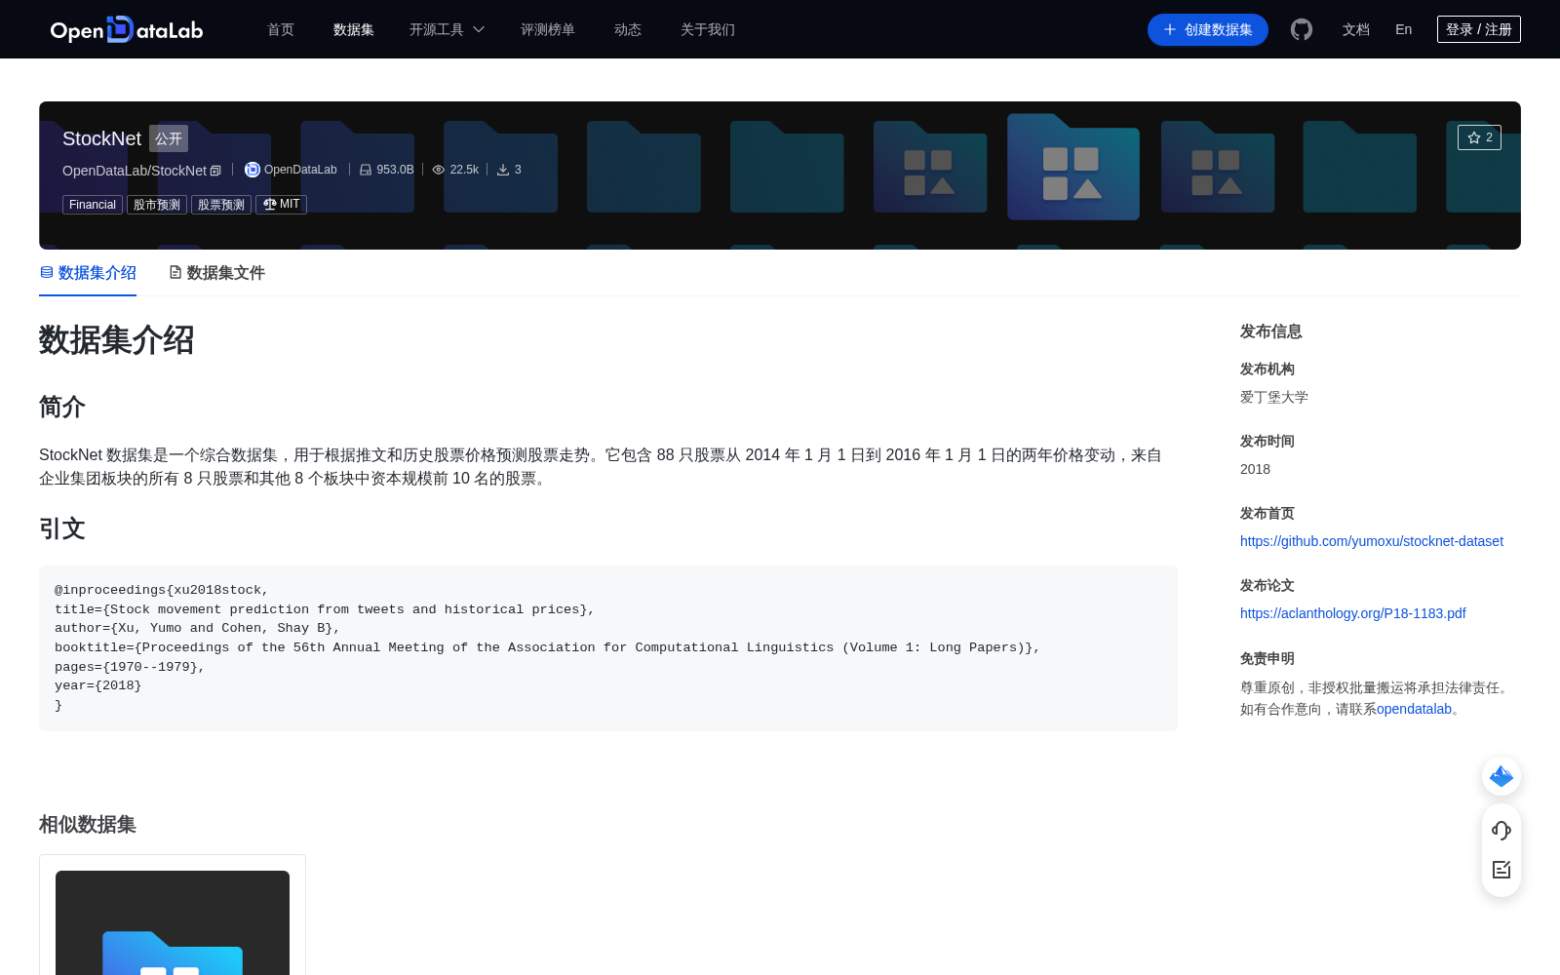Go to 首页 in navigation
Image resolution: width=1560 pixels, height=975 pixels.
point(281,29)
